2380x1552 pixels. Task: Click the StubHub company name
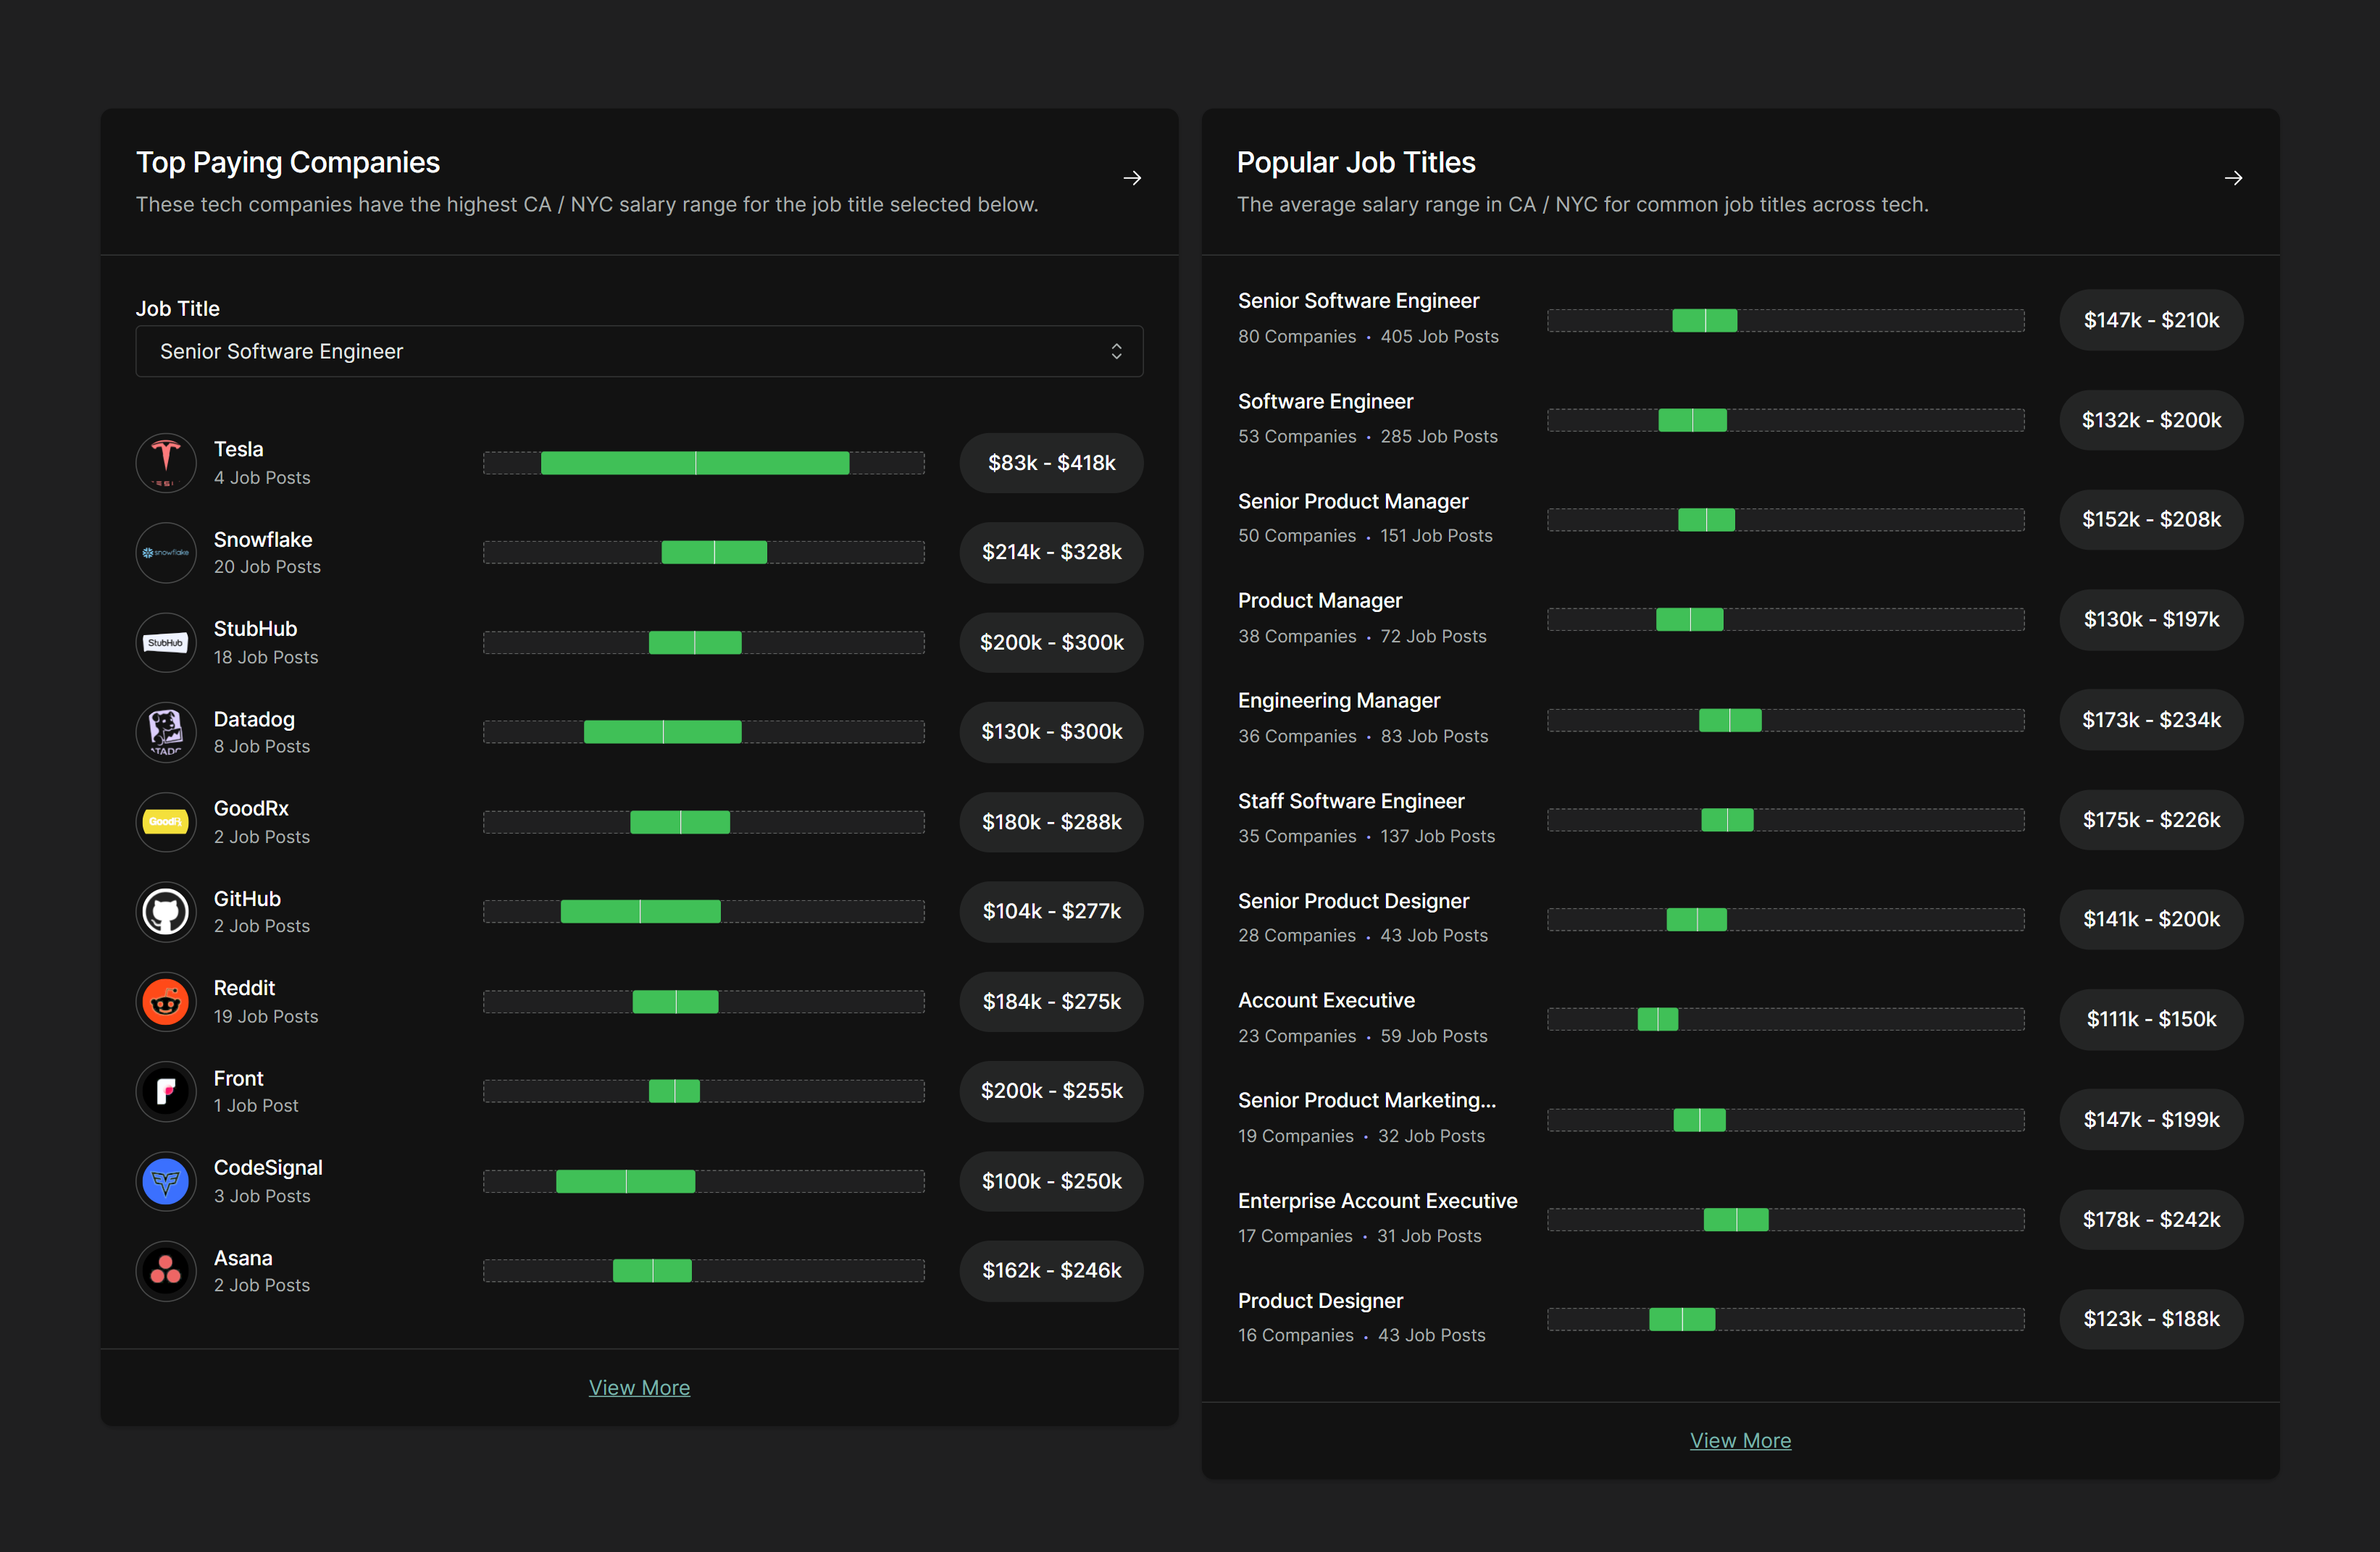coord(255,629)
